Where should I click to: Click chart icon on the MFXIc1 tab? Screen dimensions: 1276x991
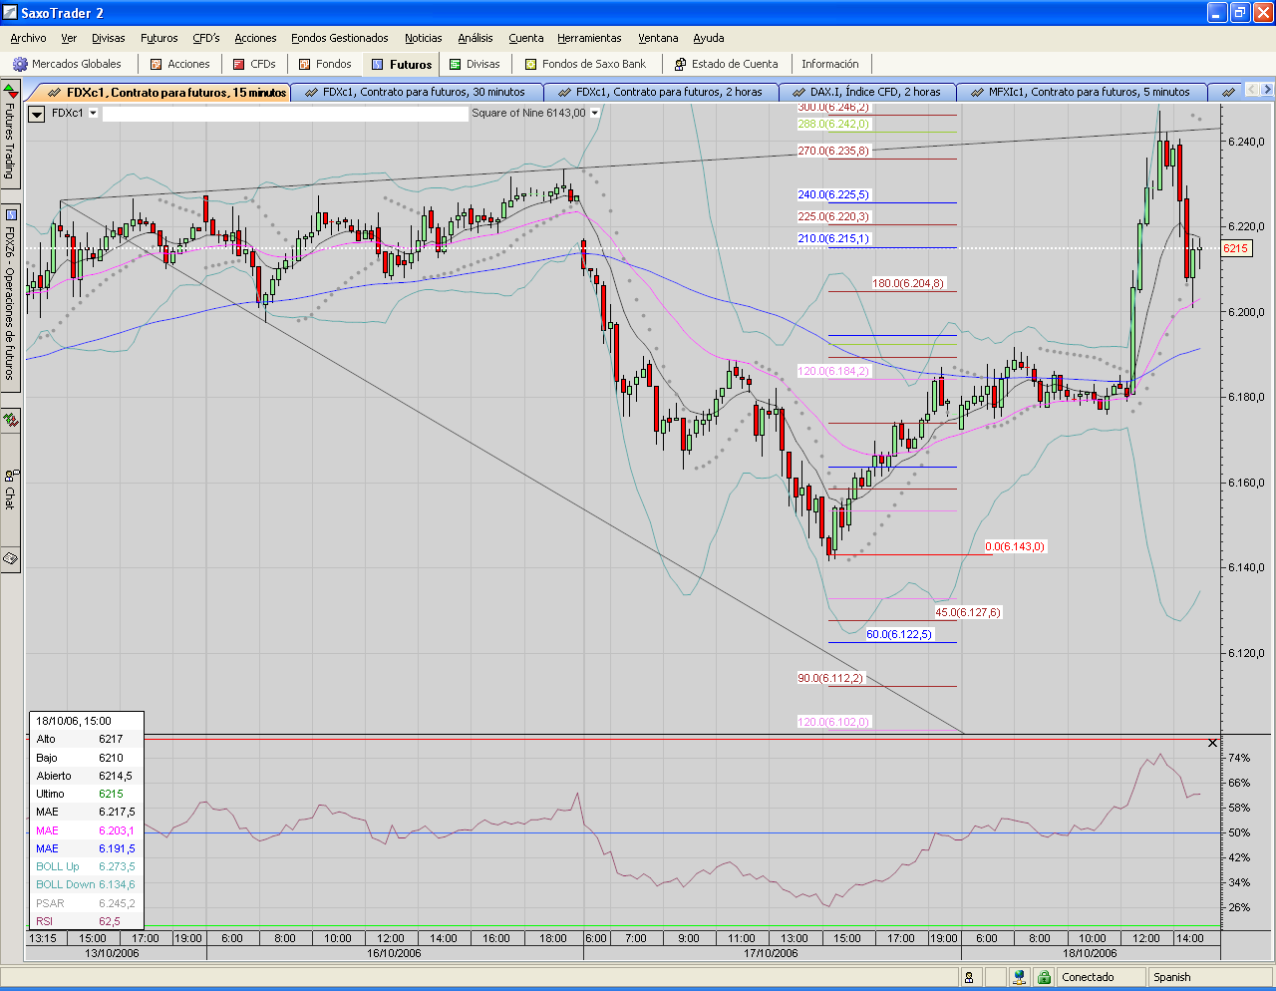[978, 92]
